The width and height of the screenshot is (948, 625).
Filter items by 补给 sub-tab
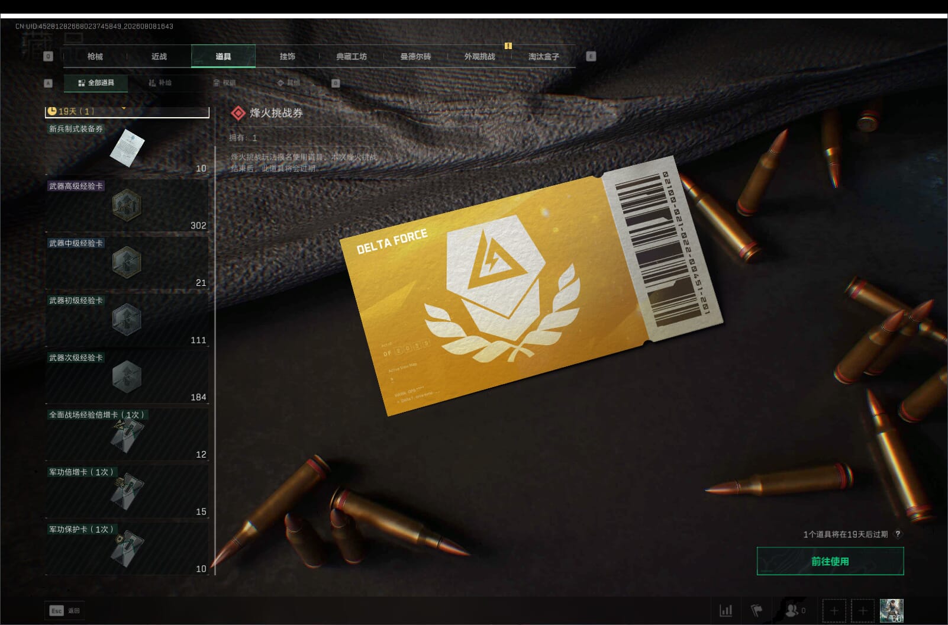pos(160,83)
